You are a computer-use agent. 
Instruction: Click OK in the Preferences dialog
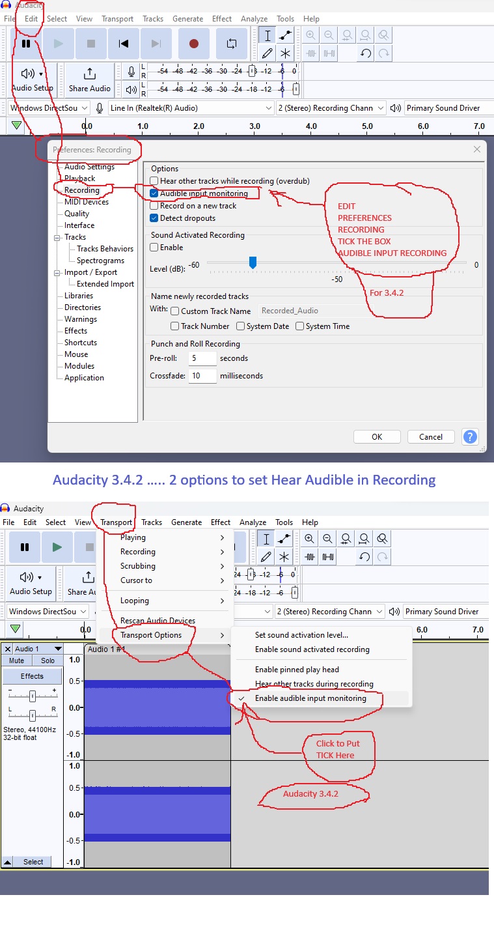click(377, 437)
